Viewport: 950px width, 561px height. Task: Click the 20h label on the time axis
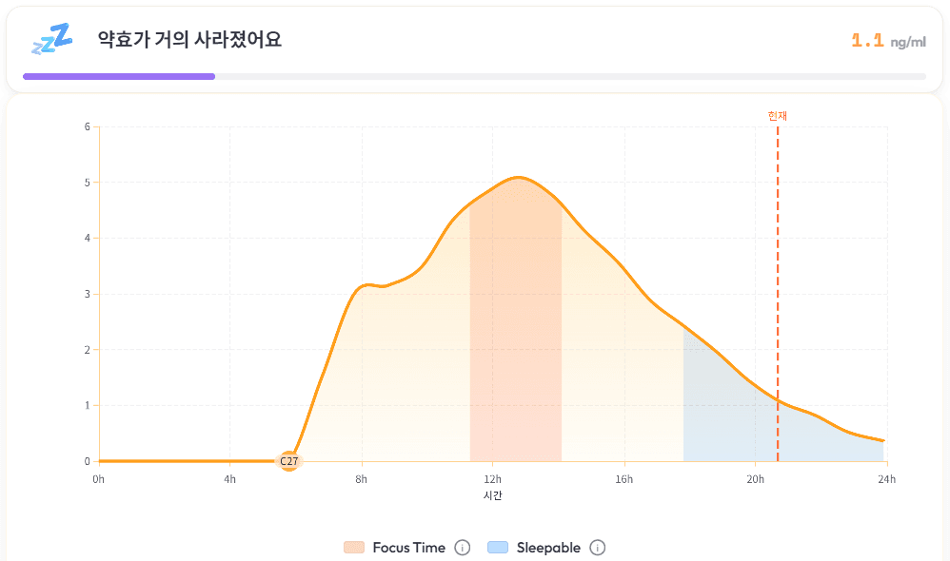point(756,479)
